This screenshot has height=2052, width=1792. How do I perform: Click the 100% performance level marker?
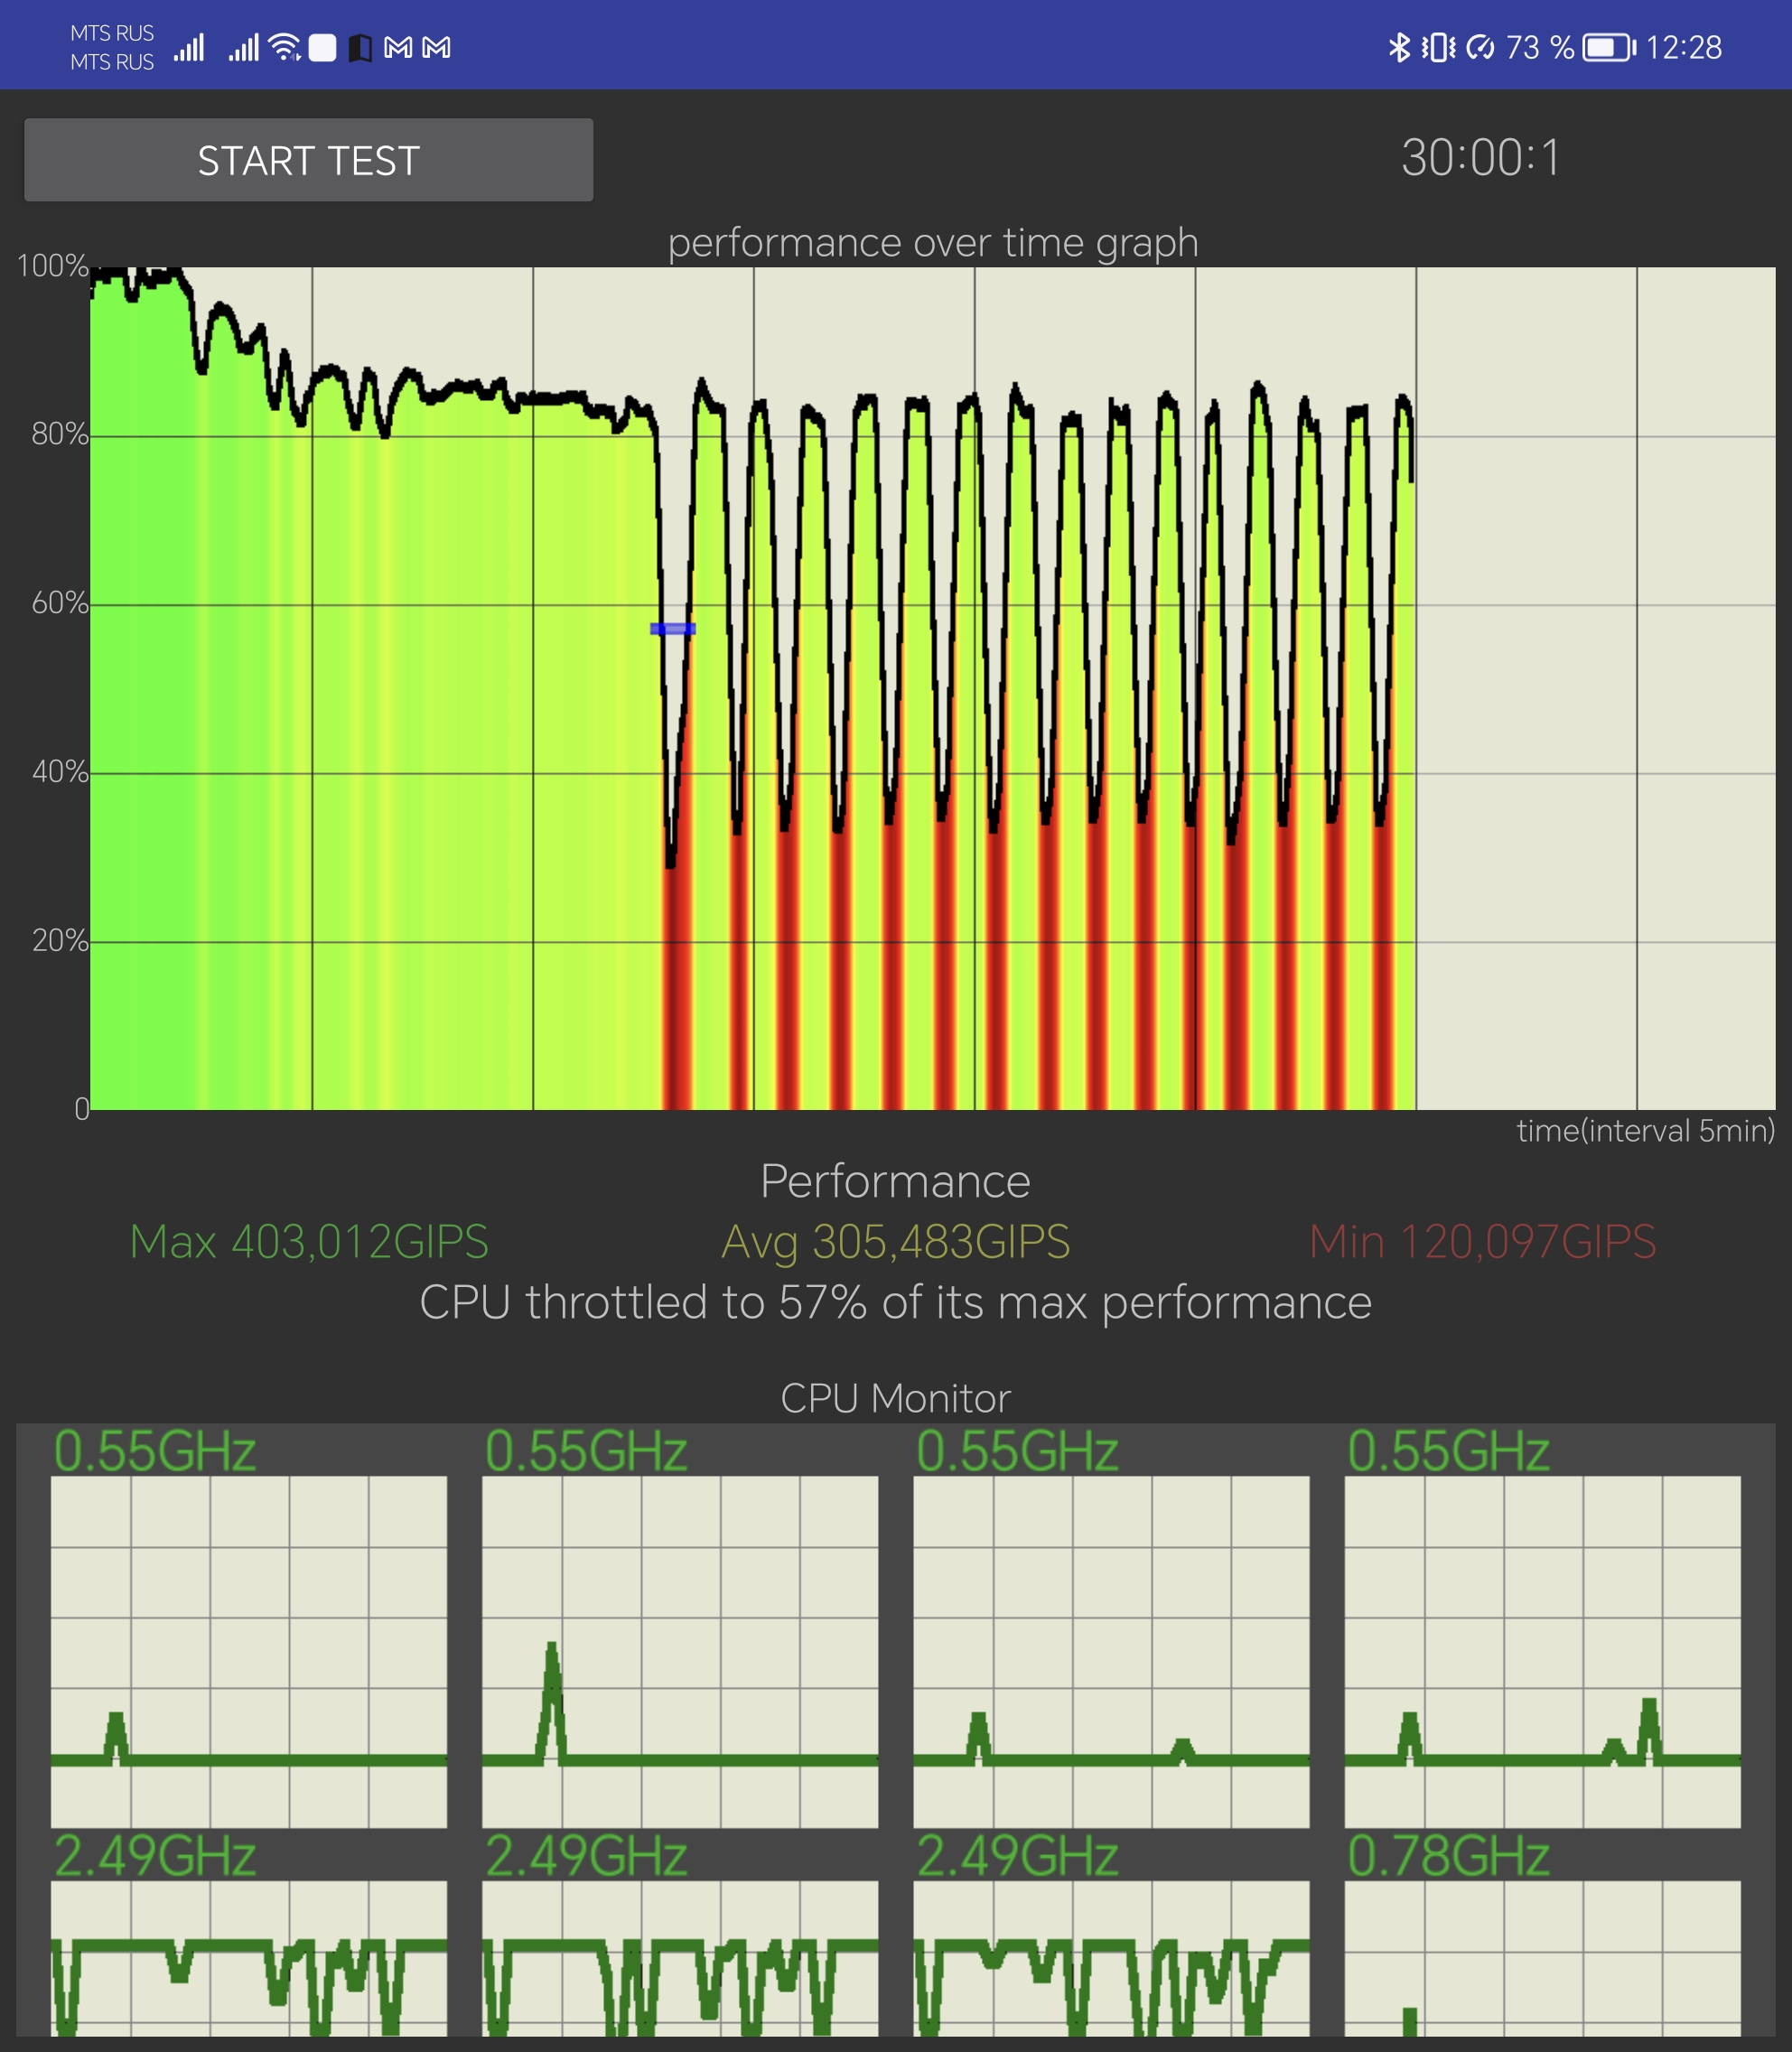(60, 264)
